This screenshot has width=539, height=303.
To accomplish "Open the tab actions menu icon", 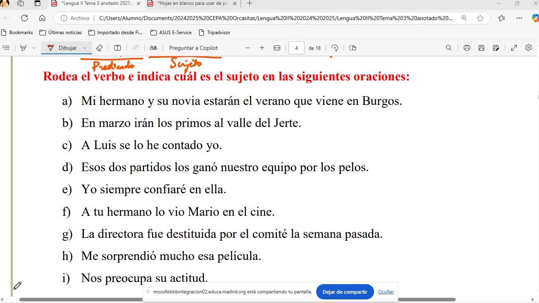I will [37, 4].
